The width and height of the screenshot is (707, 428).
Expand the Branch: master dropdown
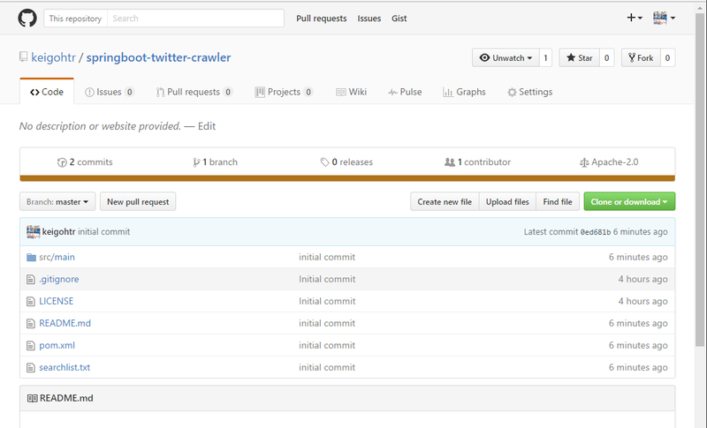coord(57,201)
